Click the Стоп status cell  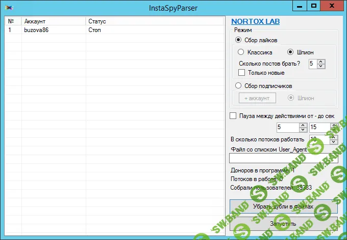point(95,30)
